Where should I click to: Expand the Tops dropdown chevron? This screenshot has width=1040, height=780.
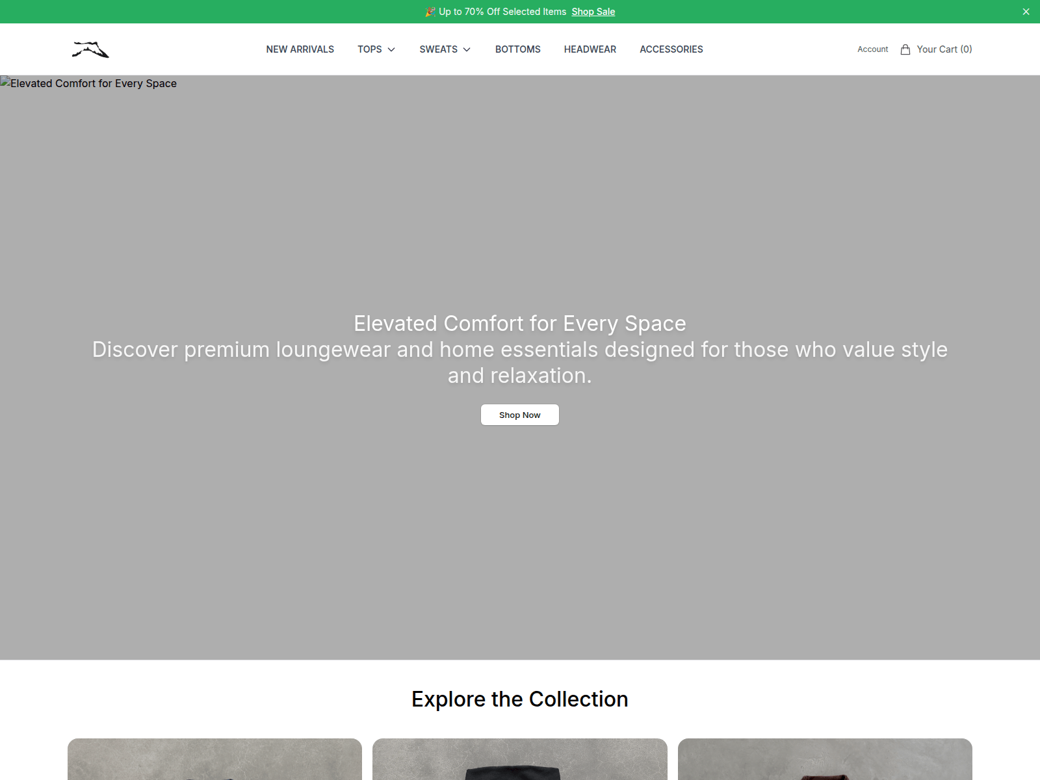click(x=391, y=49)
